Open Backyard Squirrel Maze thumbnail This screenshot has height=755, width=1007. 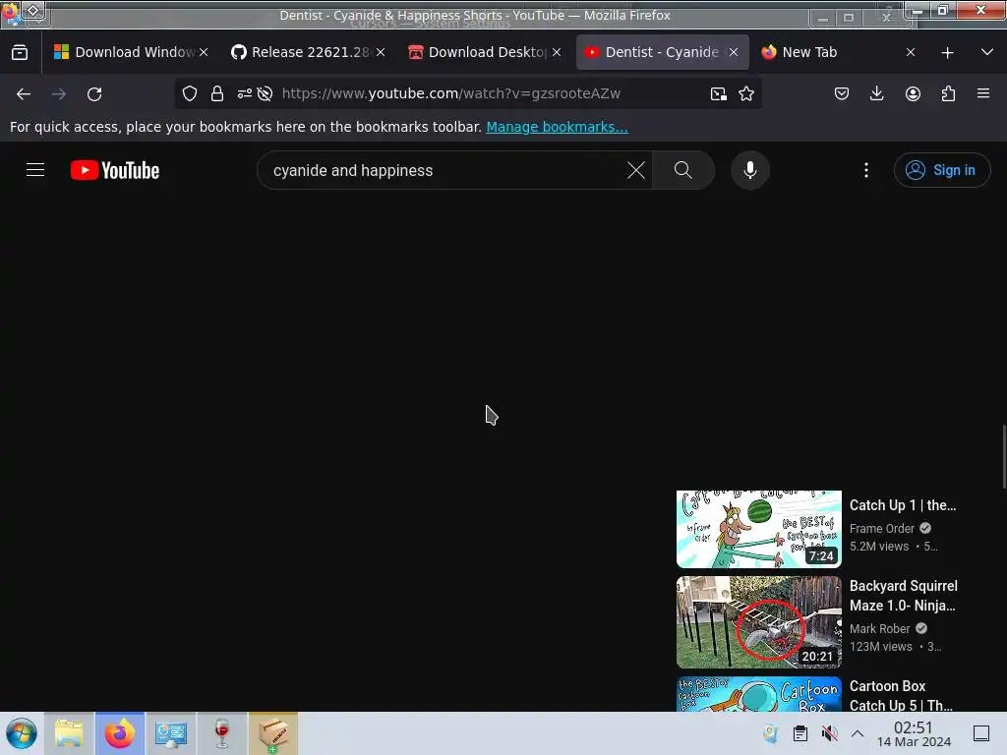pyautogui.click(x=758, y=622)
